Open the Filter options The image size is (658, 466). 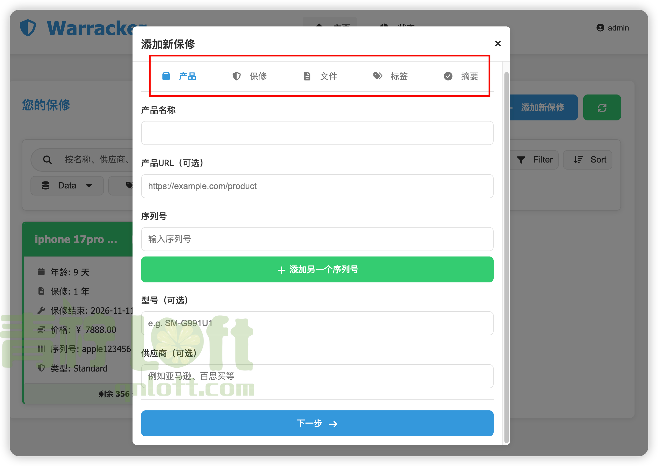(535, 160)
